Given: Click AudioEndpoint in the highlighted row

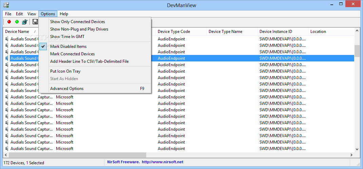Looking at the screenshot, I should coord(171,58).
